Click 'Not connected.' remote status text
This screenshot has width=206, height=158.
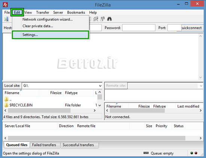tap(118, 117)
